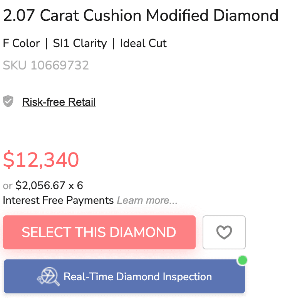Click the $2,056.67 installment amount
The image size is (285, 298).
click(x=41, y=186)
